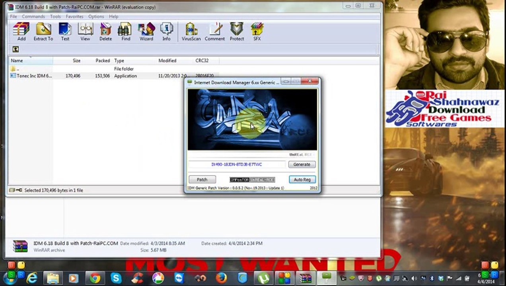Click the drive icon in WinRAR status bar

(x=12, y=190)
